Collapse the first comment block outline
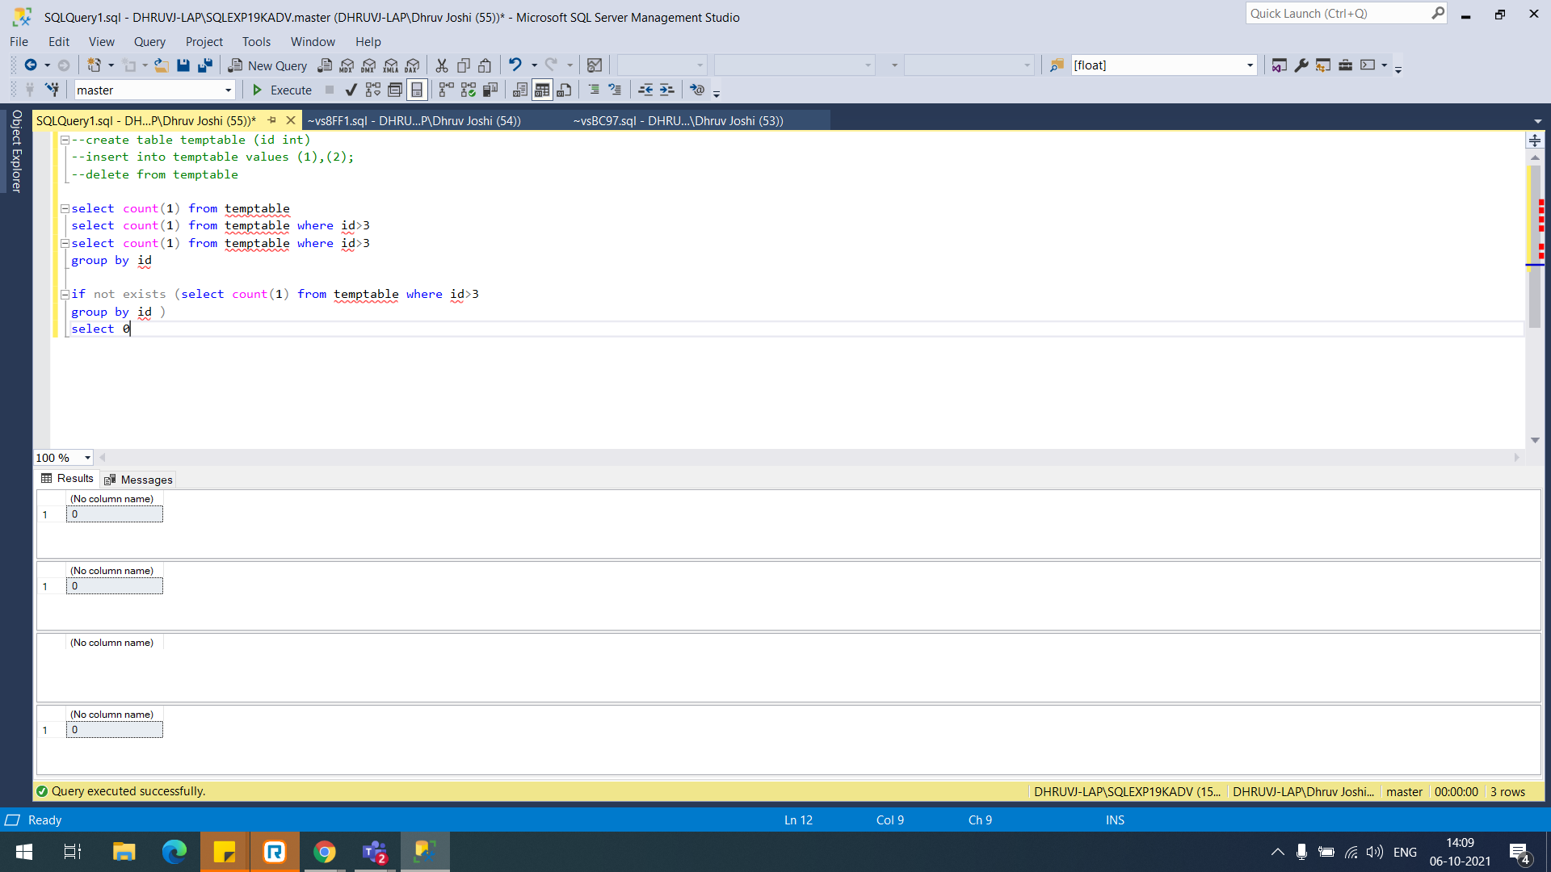The height and width of the screenshot is (872, 1551). pyautogui.click(x=65, y=140)
